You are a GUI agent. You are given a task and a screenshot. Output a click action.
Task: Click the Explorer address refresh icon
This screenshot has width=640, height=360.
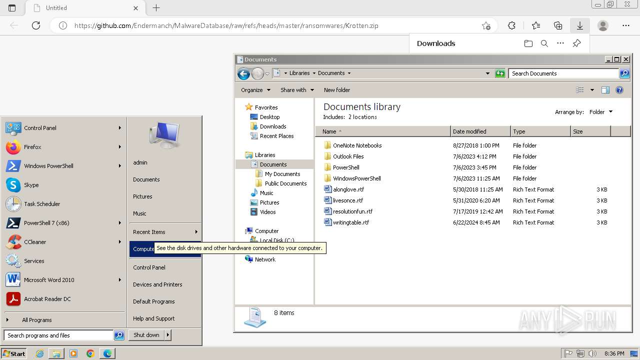click(x=500, y=73)
